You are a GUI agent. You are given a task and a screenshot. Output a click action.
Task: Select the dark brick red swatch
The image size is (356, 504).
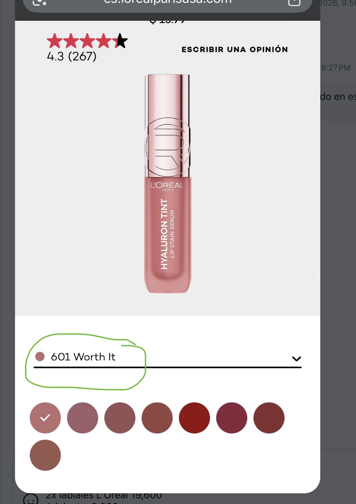tap(269, 418)
